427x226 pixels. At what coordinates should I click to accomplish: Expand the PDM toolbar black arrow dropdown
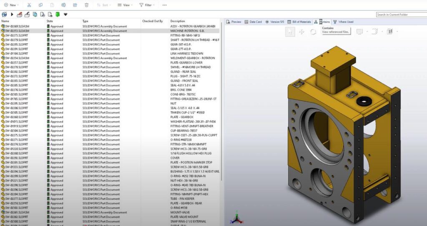(65, 15)
